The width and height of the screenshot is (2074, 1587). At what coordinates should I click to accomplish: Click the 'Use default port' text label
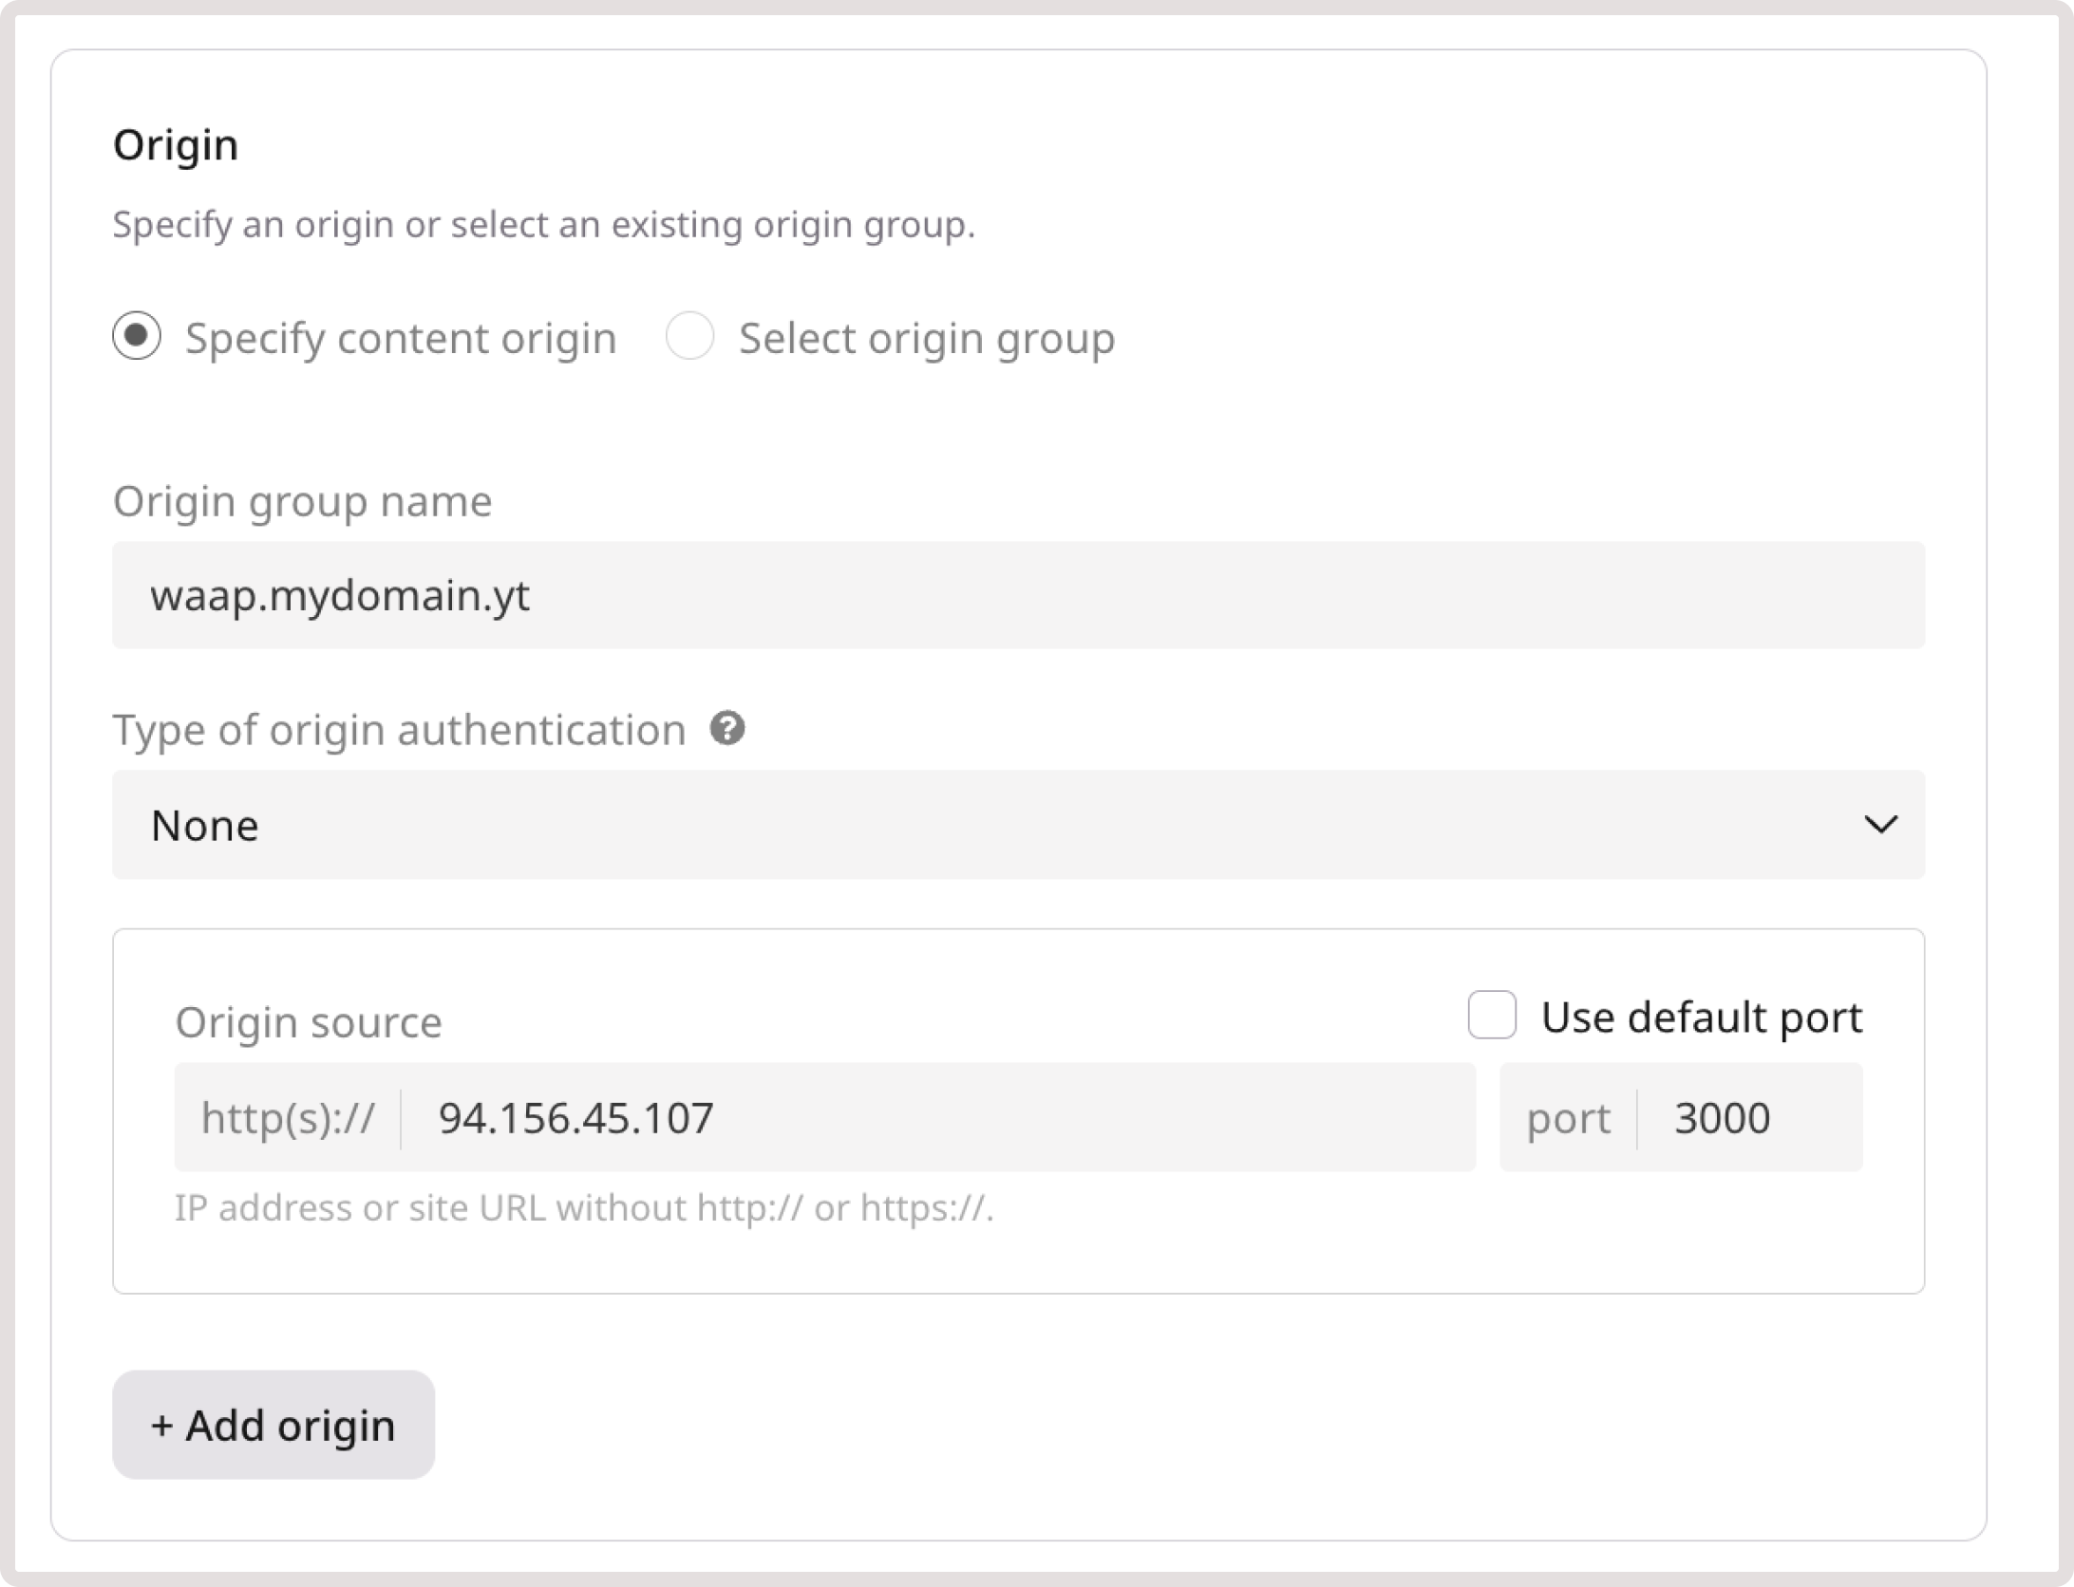click(1701, 1016)
